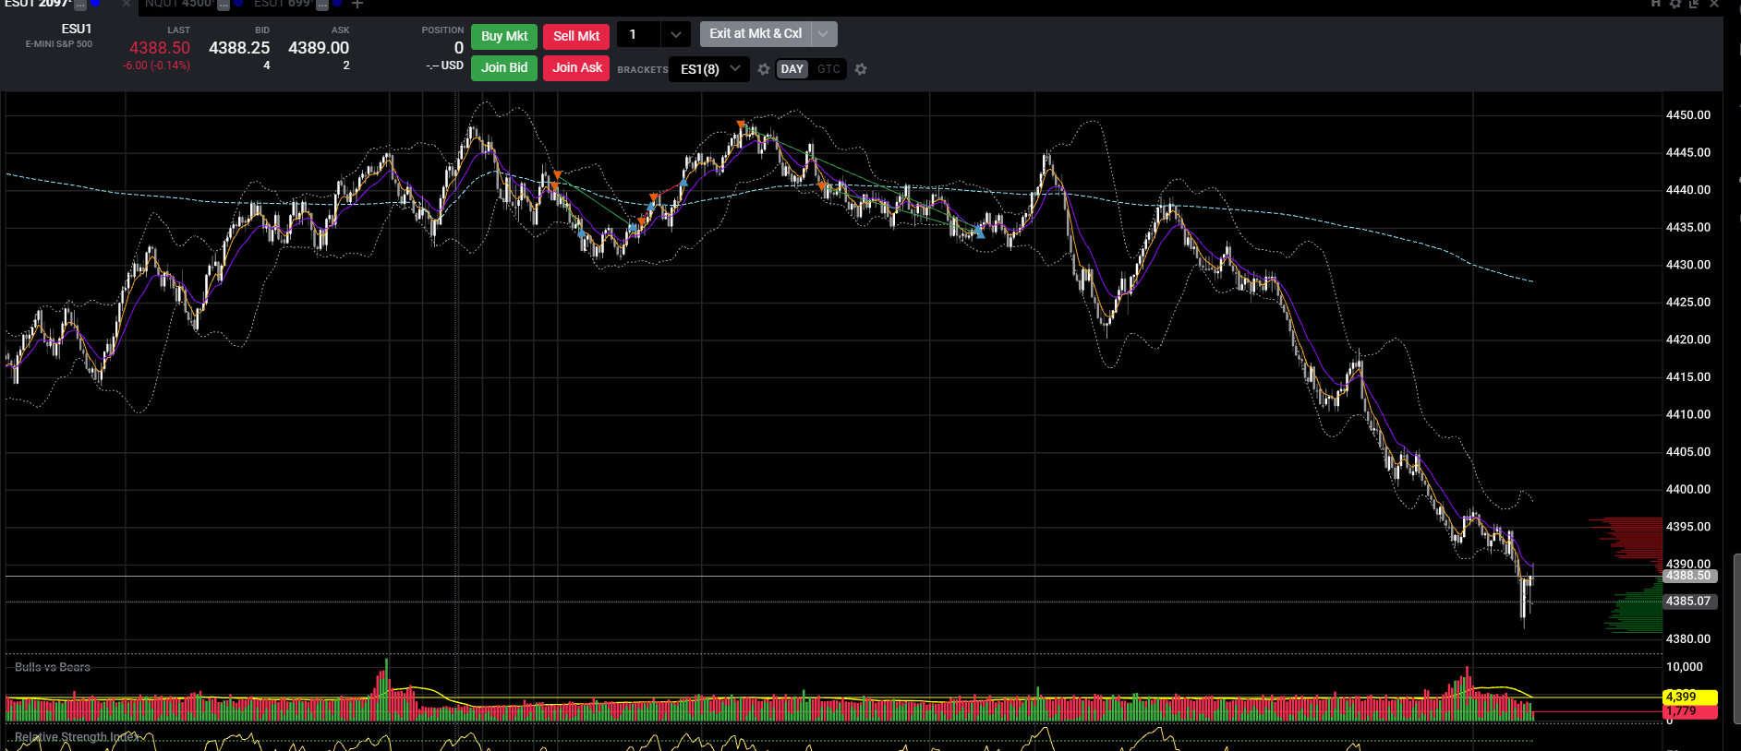Select DAY time-in-force
The width and height of the screenshot is (1741, 751).
(792, 69)
